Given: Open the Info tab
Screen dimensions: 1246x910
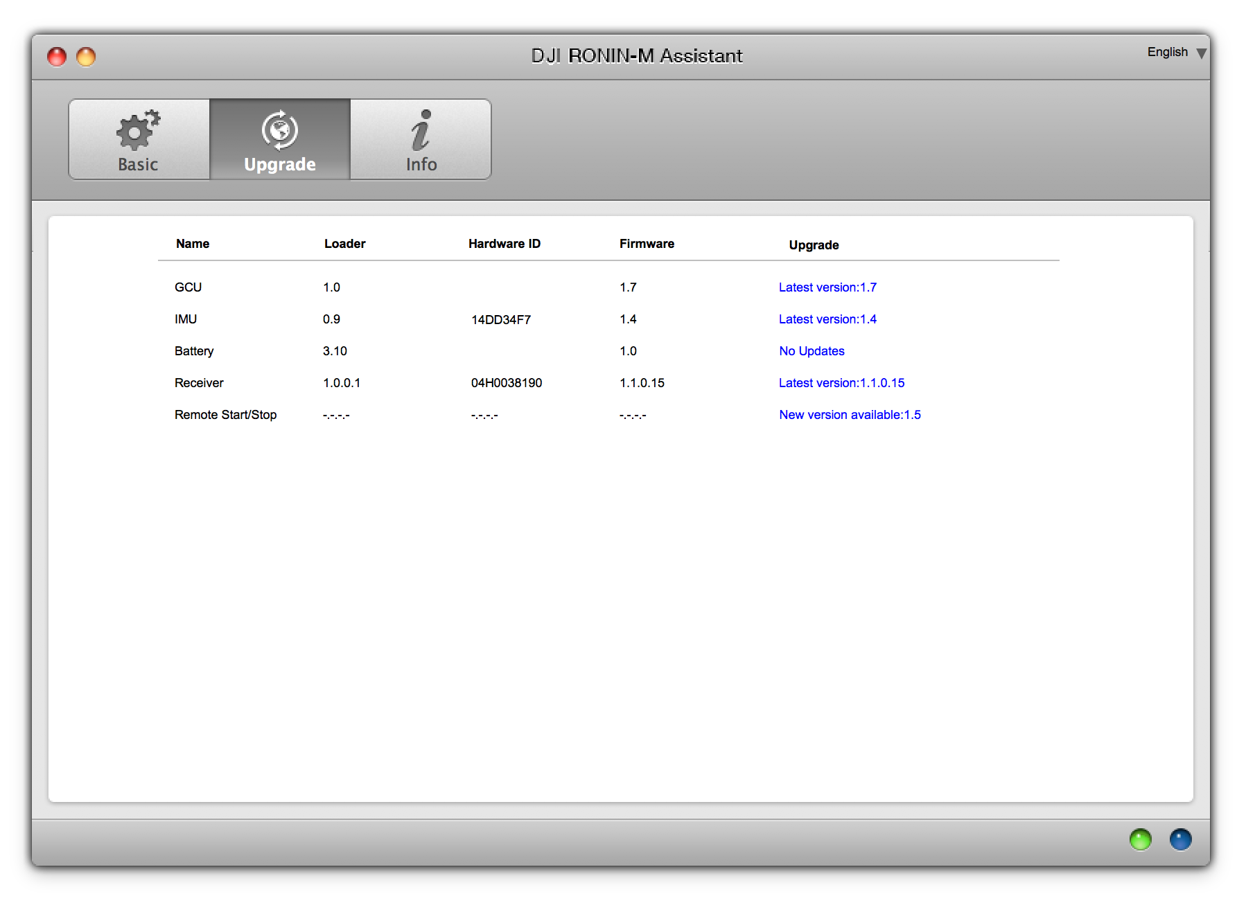Looking at the screenshot, I should click(x=421, y=139).
